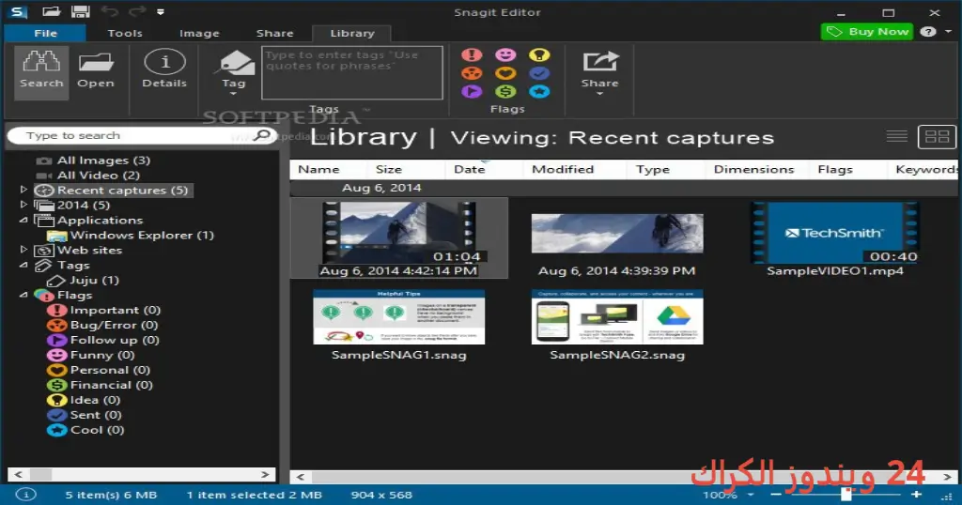962x505 pixels.
Task: Apply the orange Bug/Error flag in ribbon
Action: click(x=472, y=73)
